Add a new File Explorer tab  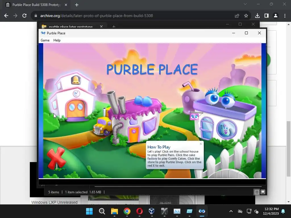coord(114,27)
